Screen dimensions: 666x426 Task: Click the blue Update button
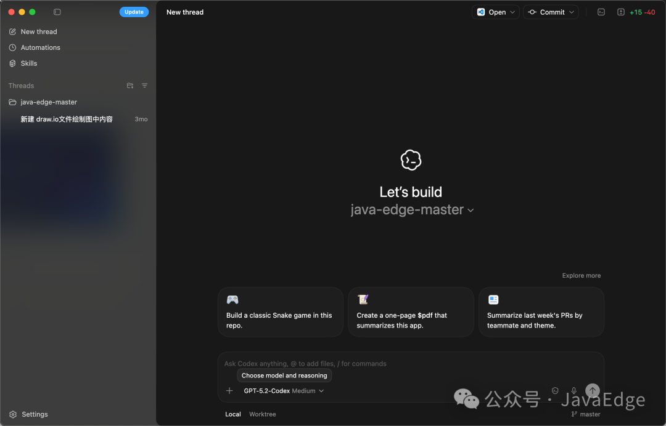pyautogui.click(x=134, y=12)
